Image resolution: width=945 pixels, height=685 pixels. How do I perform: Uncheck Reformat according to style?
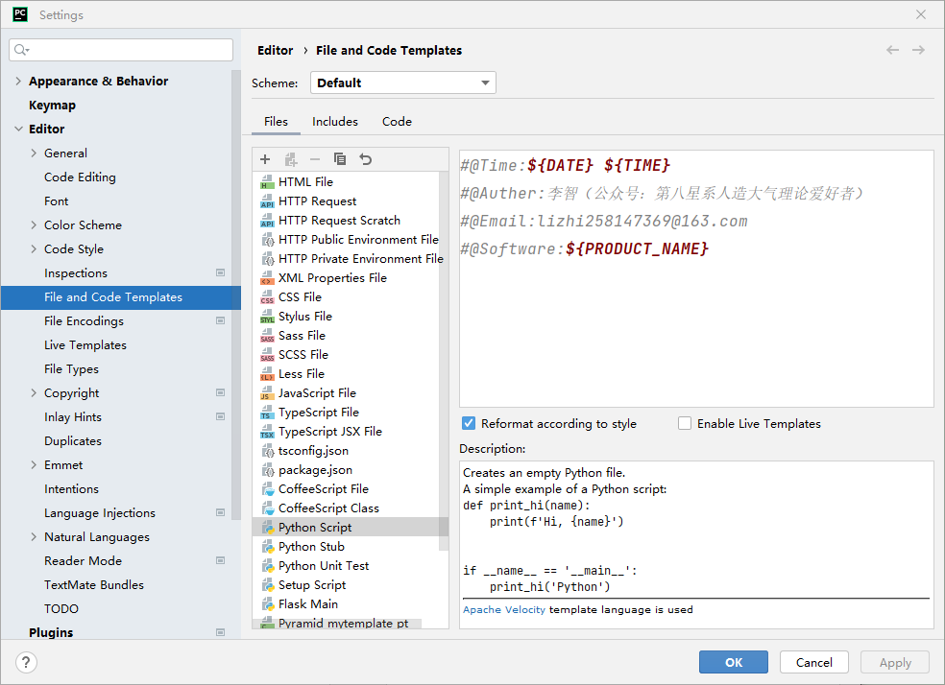[x=469, y=423]
